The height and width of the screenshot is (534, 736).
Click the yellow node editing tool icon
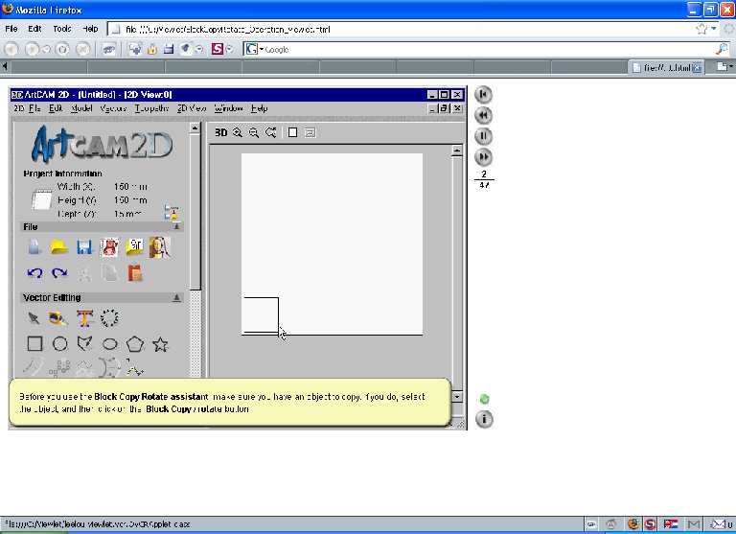58,318
